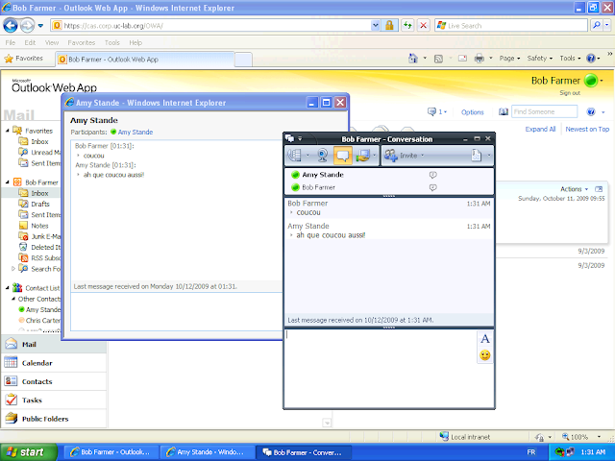Collapse the Bob Farmer mailbox tree
The image size is (615, 461).
tap(8, 182)
